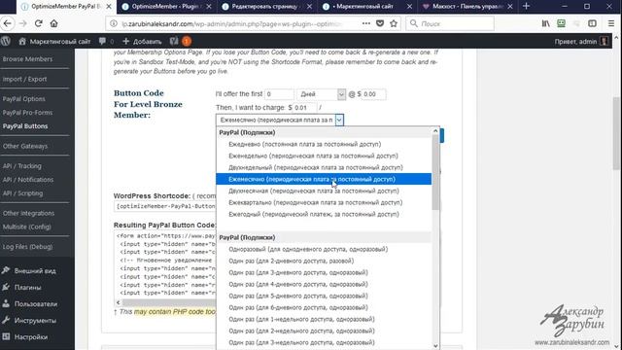This screenshot has height=350, width=622.
Task: Open the page actions three-dot menu
Action: point(366,23)
